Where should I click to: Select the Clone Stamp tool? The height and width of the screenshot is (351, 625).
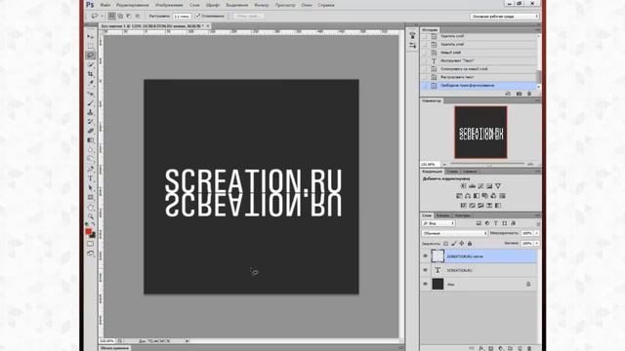point(91,113)
